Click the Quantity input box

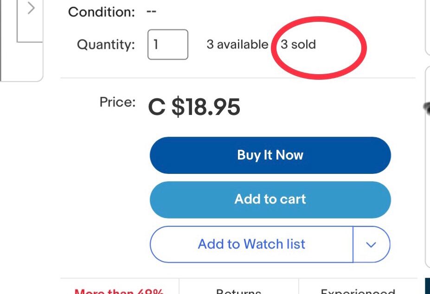pyautogui.click(x=167, y=45)
